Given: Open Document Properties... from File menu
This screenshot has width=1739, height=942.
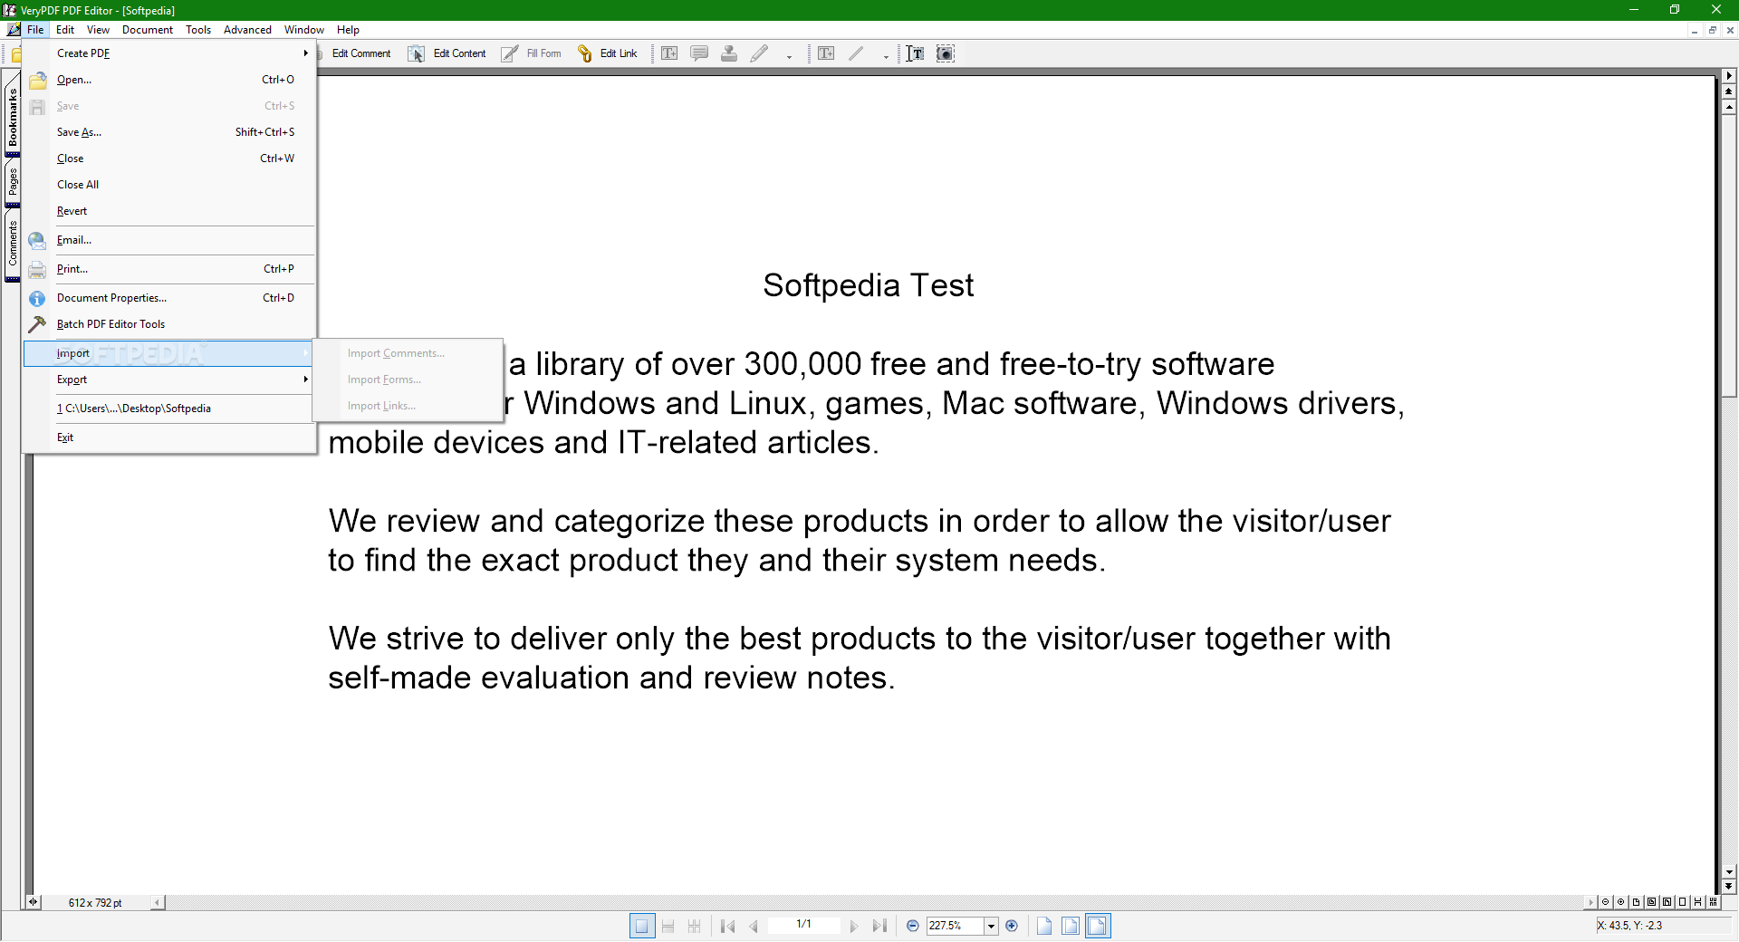Looking at the screenshot, I should click(169, 298).
